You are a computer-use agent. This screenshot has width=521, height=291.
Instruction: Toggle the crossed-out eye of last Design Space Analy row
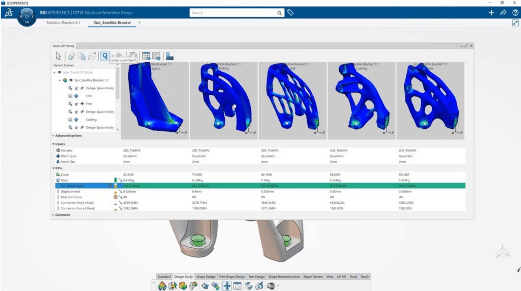coord(82,127)
